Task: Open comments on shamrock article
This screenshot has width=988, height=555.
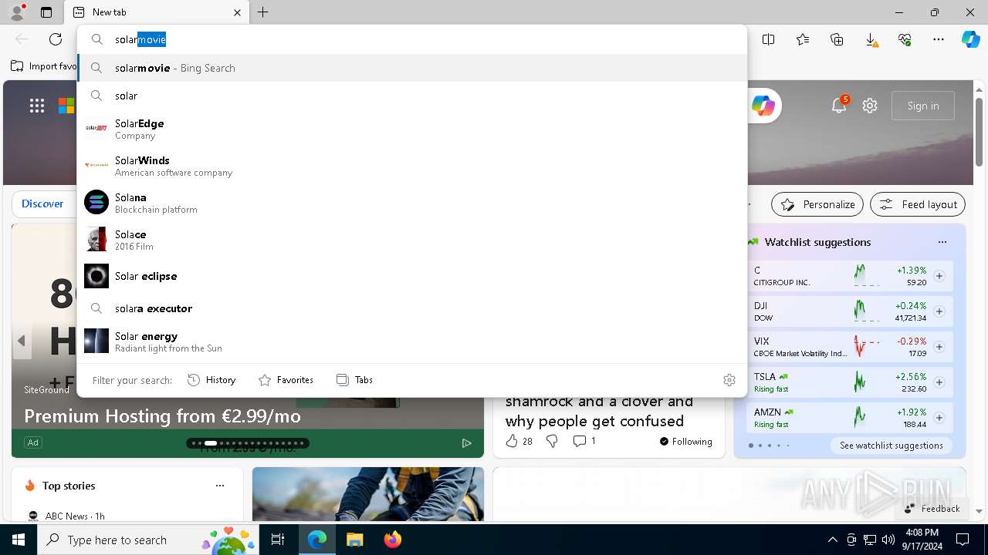Action: (584, 441)
